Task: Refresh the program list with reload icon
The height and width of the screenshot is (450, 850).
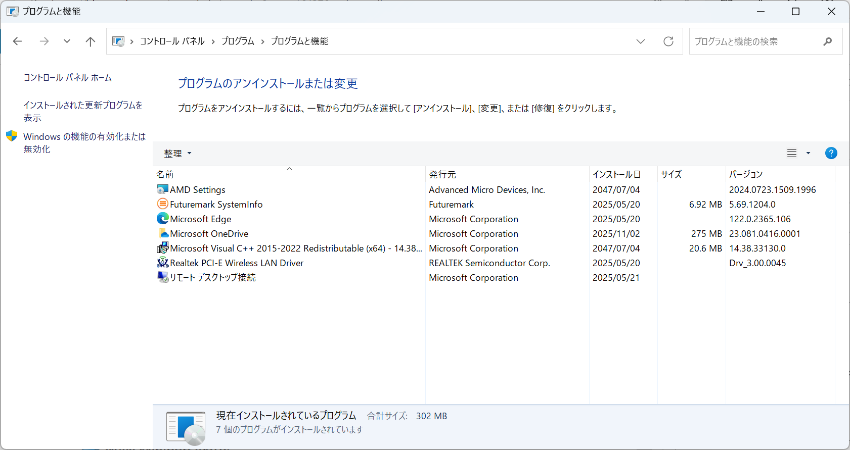Action: coord(668,41)
